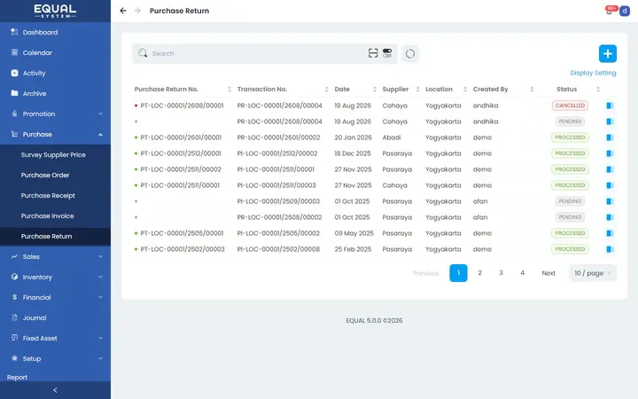Image resolution: width=638 pixels, height=399 pixels.
Task: Click the barcode scan icon in search
Action: [373, 53]
